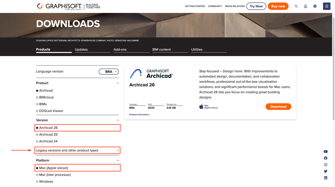Switch to the BIM content tab

pos(170,50)
